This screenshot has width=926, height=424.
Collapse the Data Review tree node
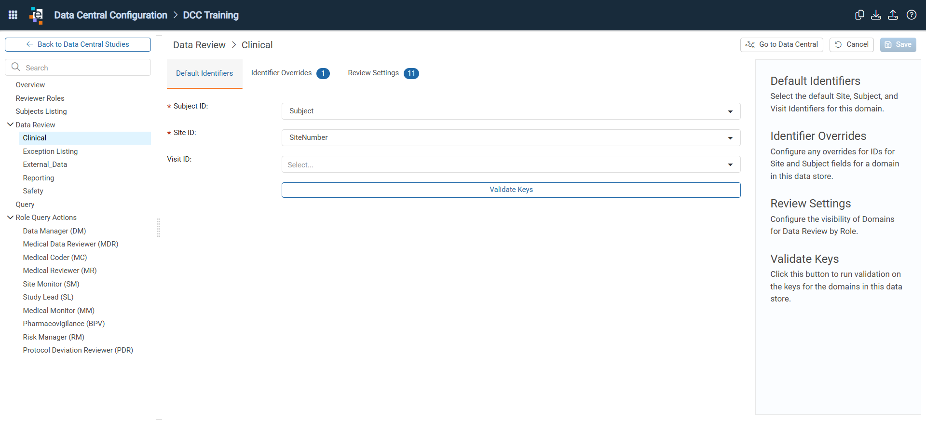pyautogui.click(x=10, y=124)
